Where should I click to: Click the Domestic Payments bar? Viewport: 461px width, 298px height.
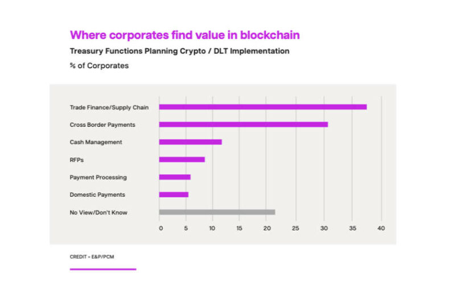(x=174, y=194)
